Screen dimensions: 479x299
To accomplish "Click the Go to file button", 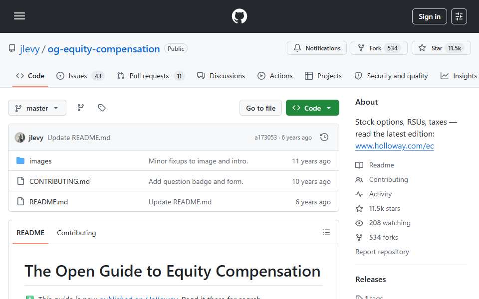I will point(260,108).
